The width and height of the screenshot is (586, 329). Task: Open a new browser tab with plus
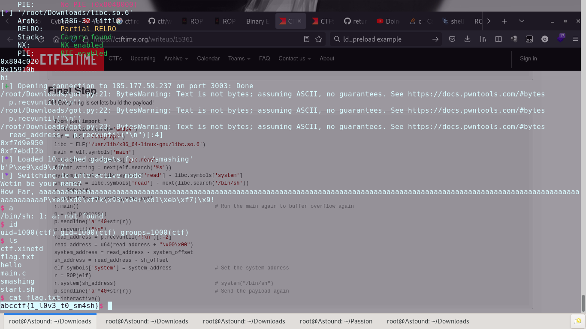click(x=504, y=21)
